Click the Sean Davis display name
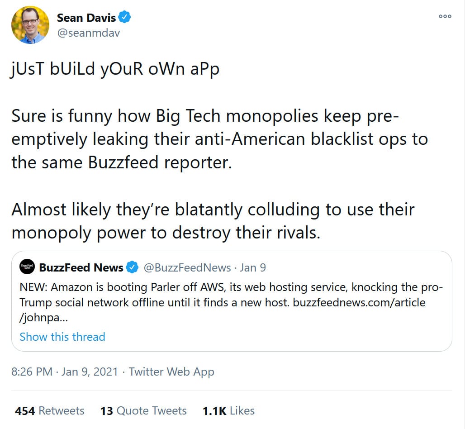The height and width of the screenshot is (429, 465). (x=86, y=18)
